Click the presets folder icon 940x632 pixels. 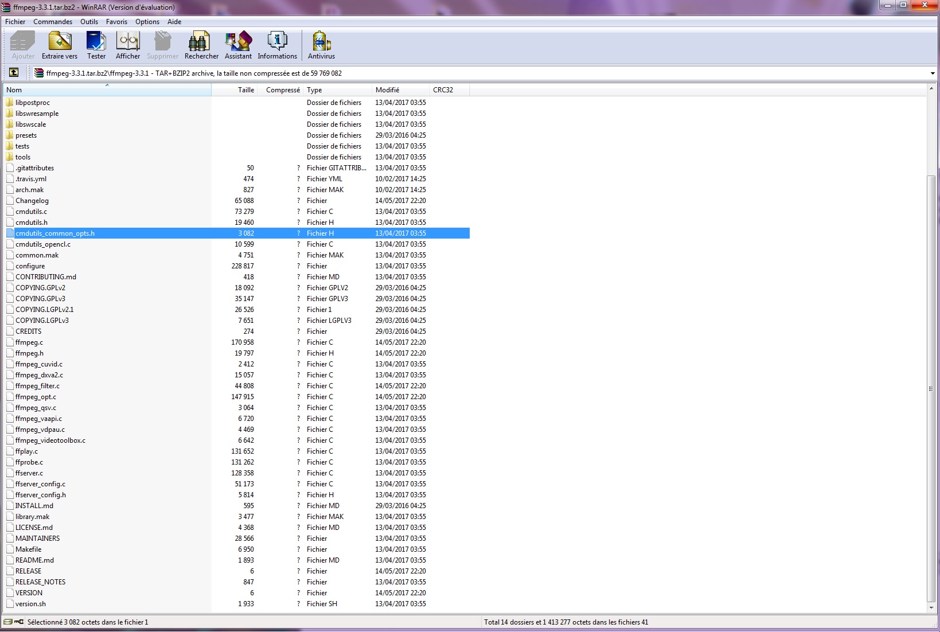10,135
